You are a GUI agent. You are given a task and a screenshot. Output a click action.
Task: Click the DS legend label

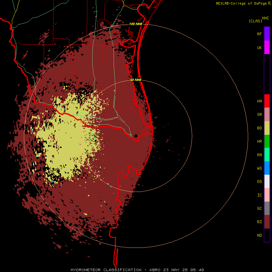click(x=260, y=182)
